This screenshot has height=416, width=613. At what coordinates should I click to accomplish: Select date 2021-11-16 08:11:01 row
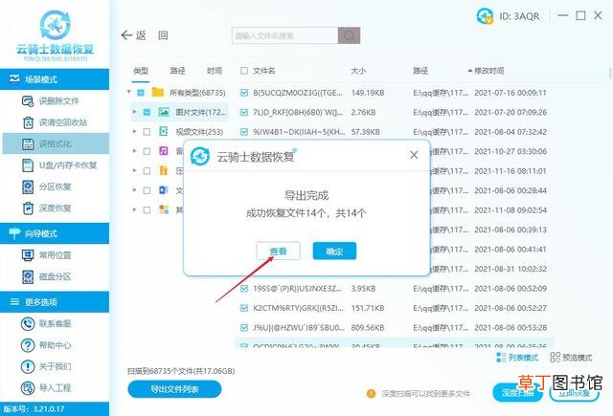pos(511,171)
